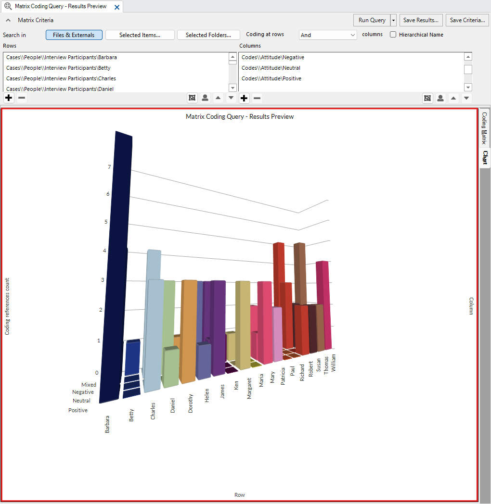Screen dimensions: 491x504
Task: Open Selected Folders search option
Action: coord(208,35)
